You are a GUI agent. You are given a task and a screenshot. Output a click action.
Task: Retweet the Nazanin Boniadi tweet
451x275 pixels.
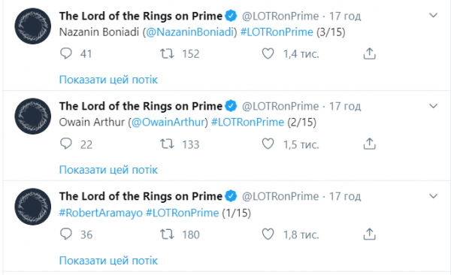167,54
